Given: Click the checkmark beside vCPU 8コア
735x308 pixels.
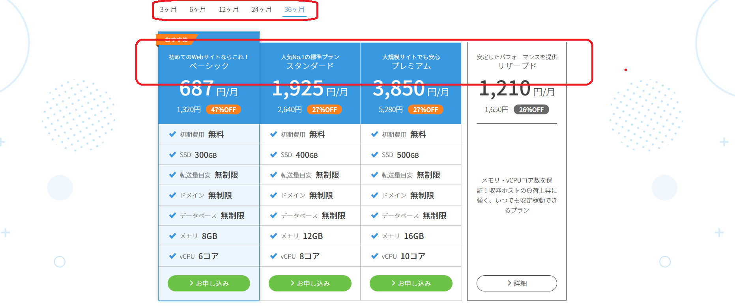Looking at the screenshot, I should (x=273, y=256).
